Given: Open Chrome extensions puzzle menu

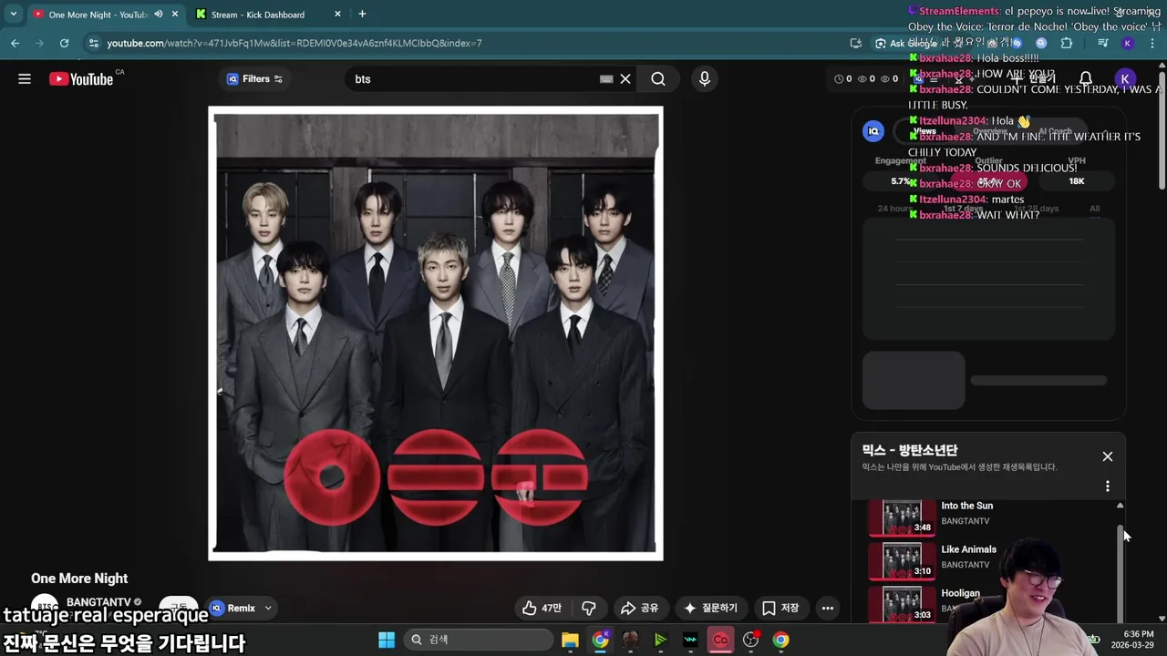Looking at the screenshot, I should coord(1067,43).
